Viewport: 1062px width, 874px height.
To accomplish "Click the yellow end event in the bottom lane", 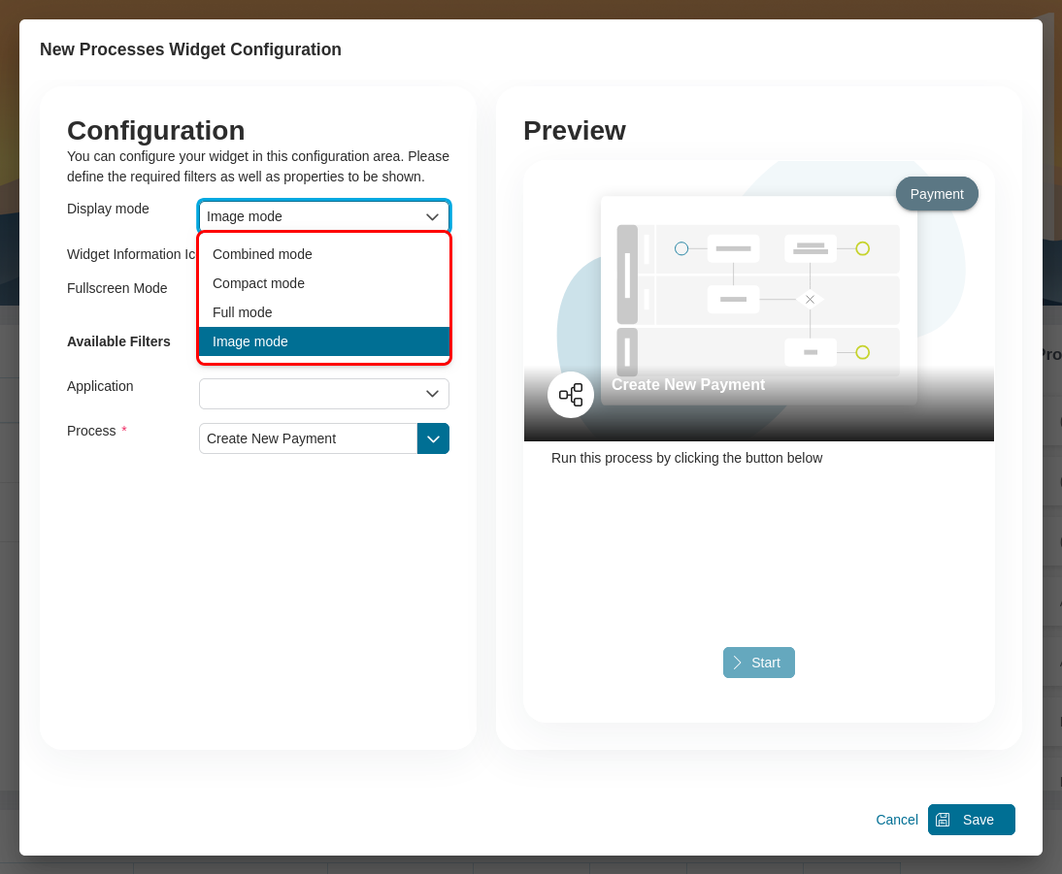I will point(862,352).
